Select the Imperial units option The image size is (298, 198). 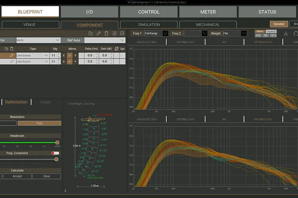tap(271, 31)
